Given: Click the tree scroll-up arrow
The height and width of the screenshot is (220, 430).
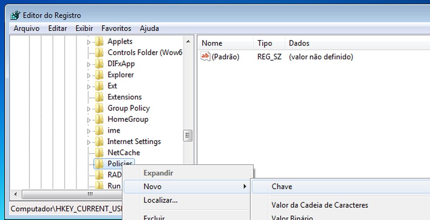Looking at the screenshot, I should (x=188, y=41).
